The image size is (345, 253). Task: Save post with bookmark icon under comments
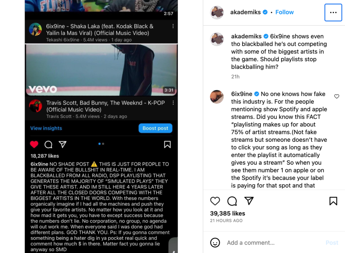(x=333, y=201)
